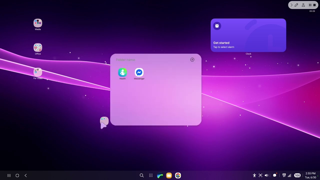Open the apps grid drawer
The width and height of the screenshot is (320, 180).
pyautogui.click(x=151, y=175)
